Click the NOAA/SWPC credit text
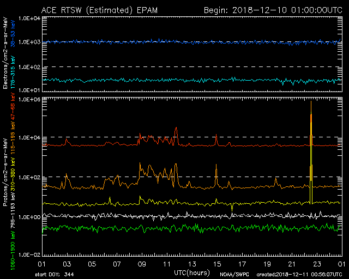The width and height of the screenshot is (349, 279). pos(233,274)
